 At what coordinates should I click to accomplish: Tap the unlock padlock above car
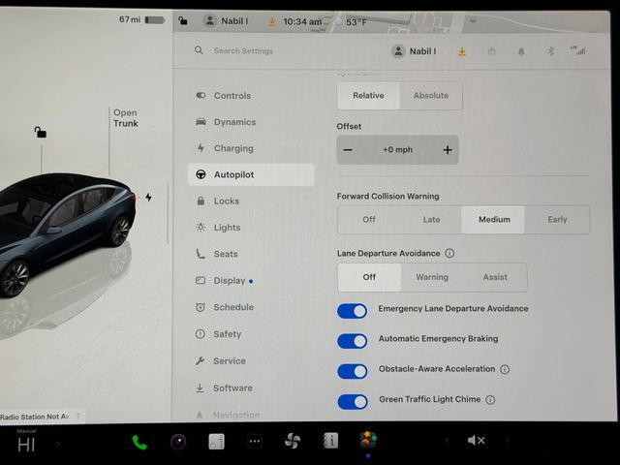pos(40,132)
